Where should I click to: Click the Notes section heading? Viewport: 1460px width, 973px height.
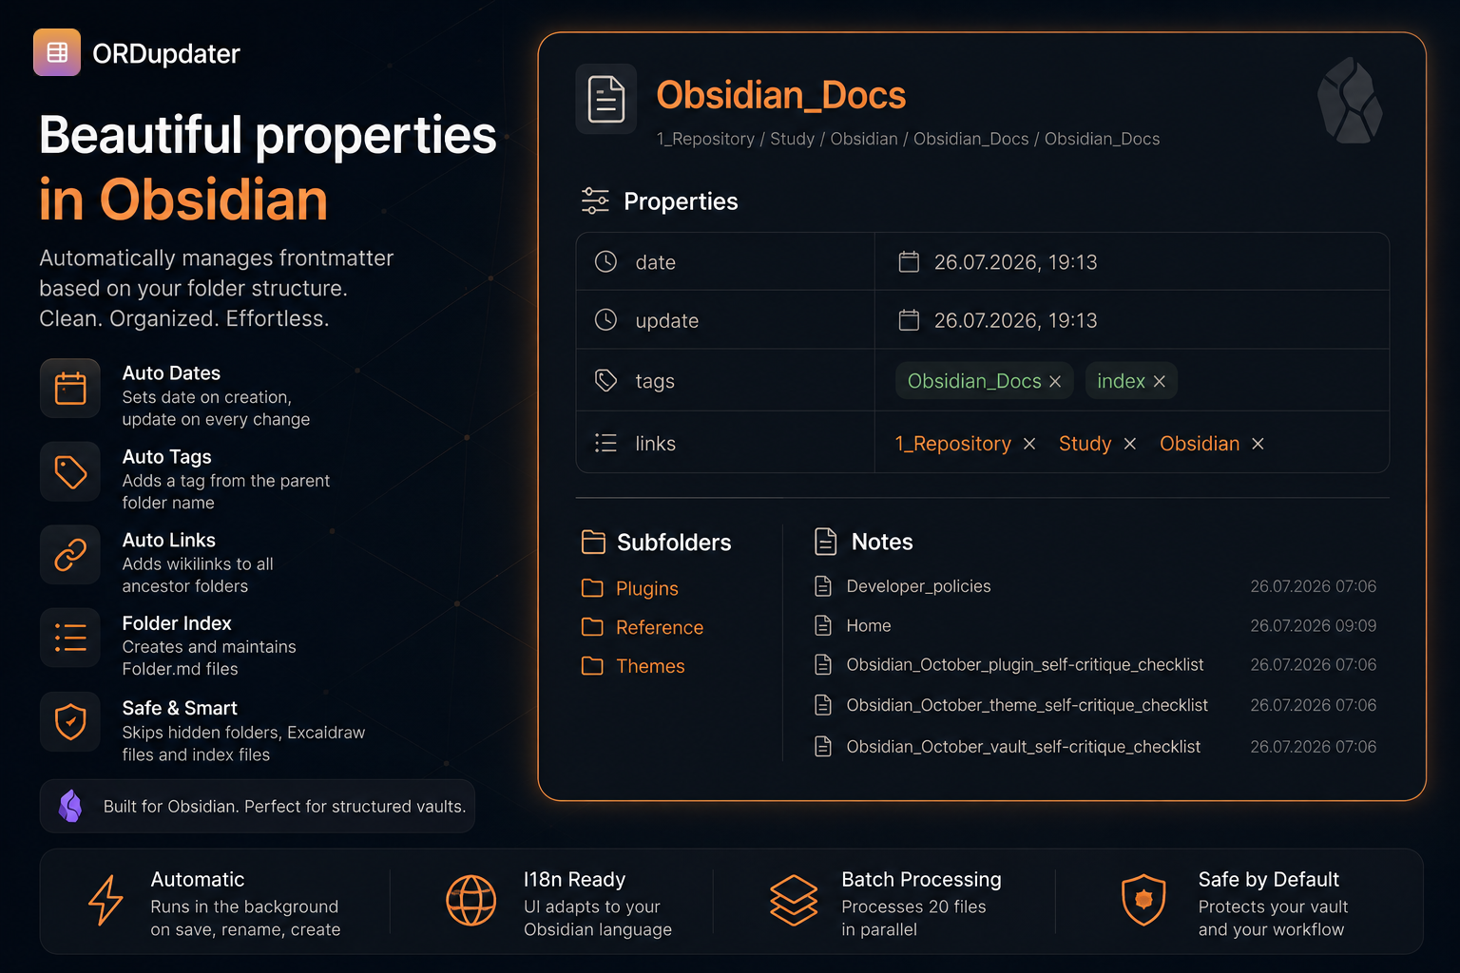882,542
